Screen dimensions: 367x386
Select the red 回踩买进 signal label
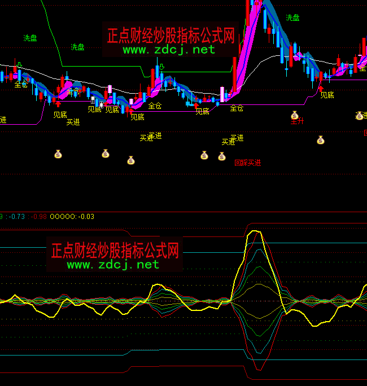click(248, 163)
